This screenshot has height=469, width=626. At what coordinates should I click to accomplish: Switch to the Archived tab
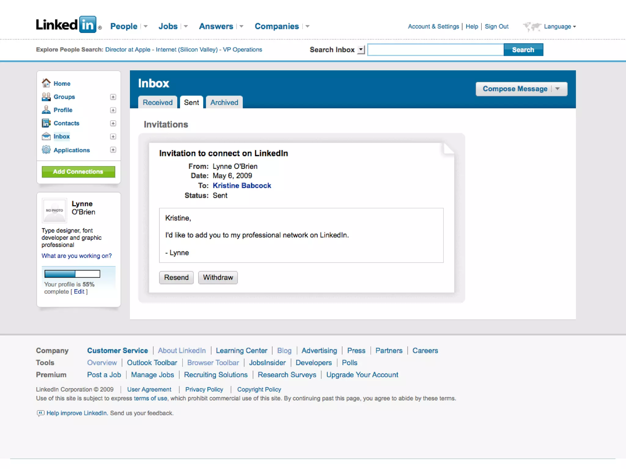pyautogui.click(x=224, y=102)
